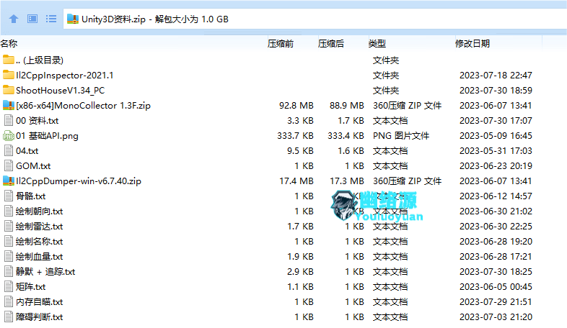Select file name 内存自瞄.txt

click(40, 302)
